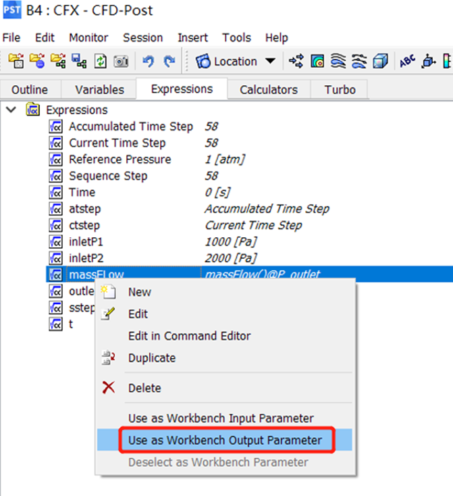Image resolution: width=453 pixels, height=496 pixels.
Task: Click the Undo arrow icon
Action: point(149,61)
